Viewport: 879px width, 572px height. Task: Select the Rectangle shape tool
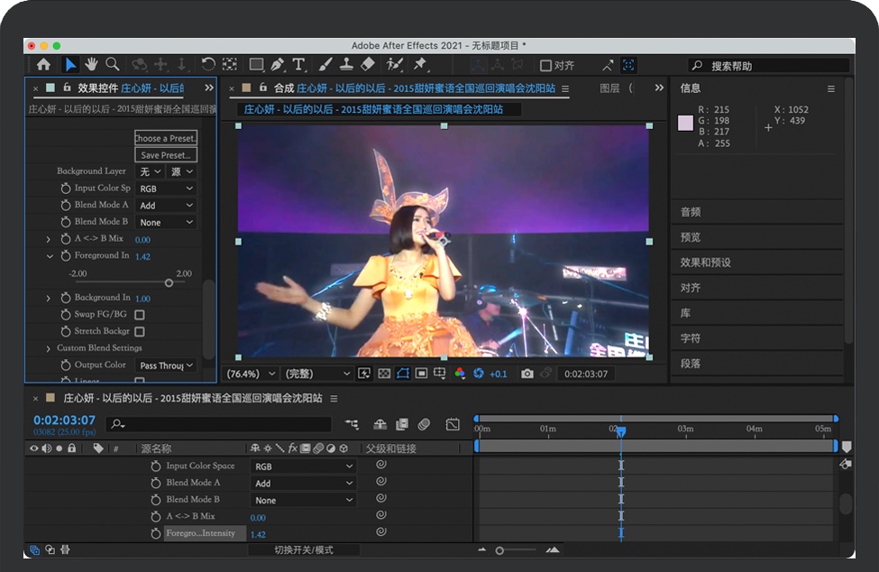coord(256,64)
